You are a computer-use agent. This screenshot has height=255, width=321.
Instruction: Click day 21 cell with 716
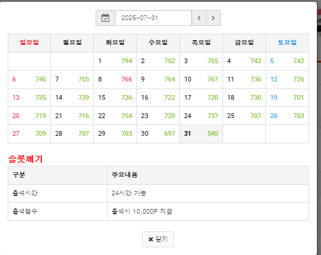click(72, 116)
